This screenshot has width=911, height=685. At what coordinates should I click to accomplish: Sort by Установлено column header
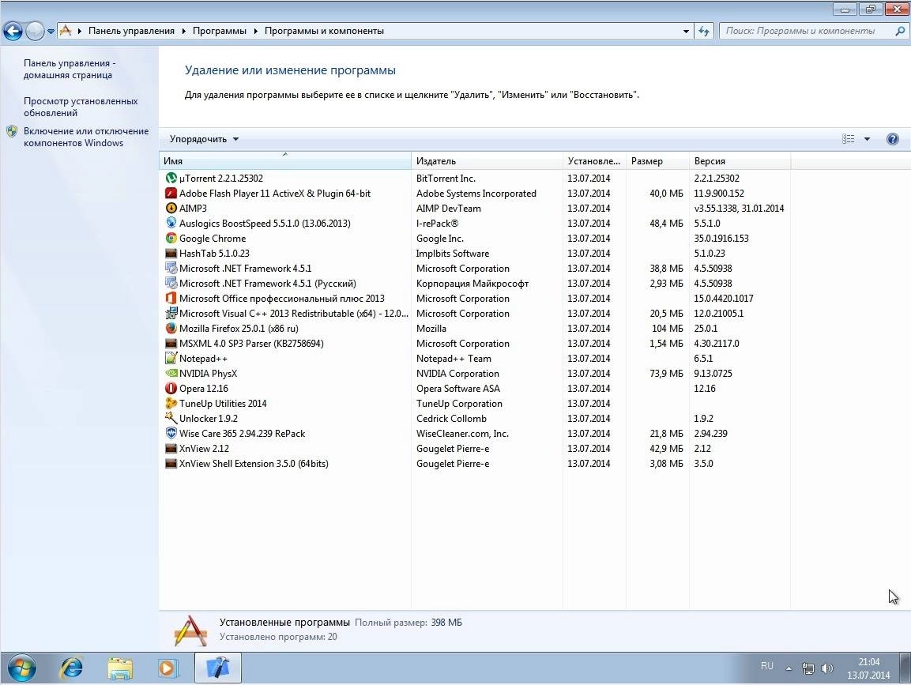click(594, 161)
